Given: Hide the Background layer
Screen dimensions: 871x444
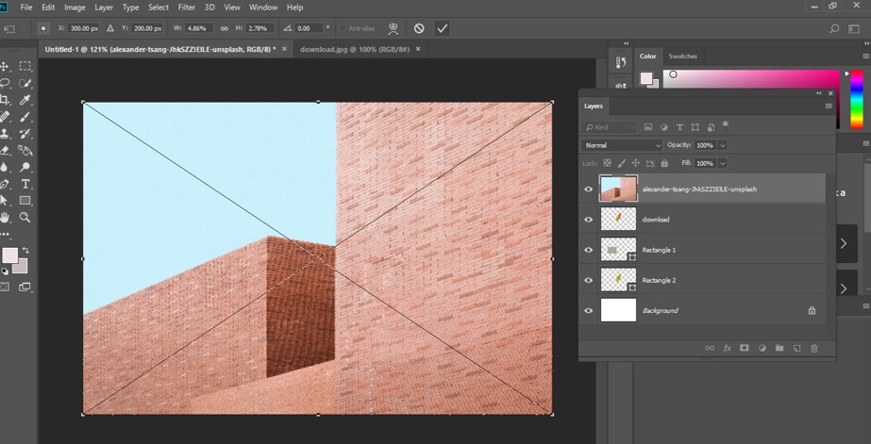Looking at the screenshot, I should click(588, 311).
